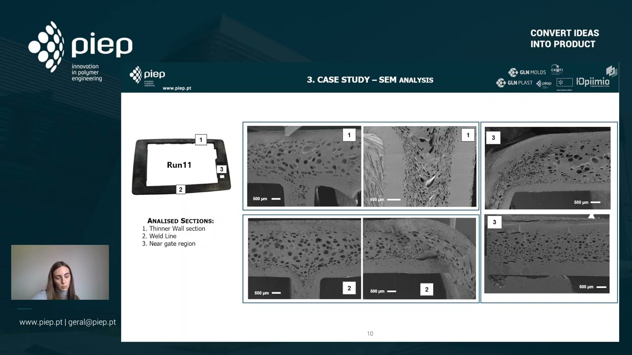This screenshot has width=632, height=355.
Task: Select the Run11 frame part image
Action: coord(181,166)
